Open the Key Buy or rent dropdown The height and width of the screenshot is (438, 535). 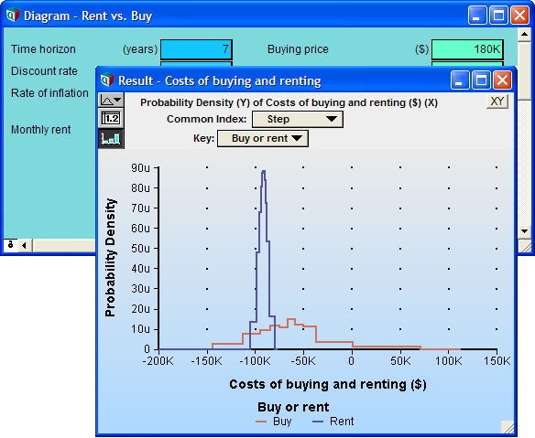pos(263,139)
